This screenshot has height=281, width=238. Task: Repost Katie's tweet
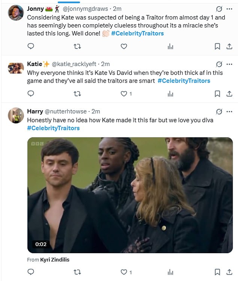(x=77, y=94)
